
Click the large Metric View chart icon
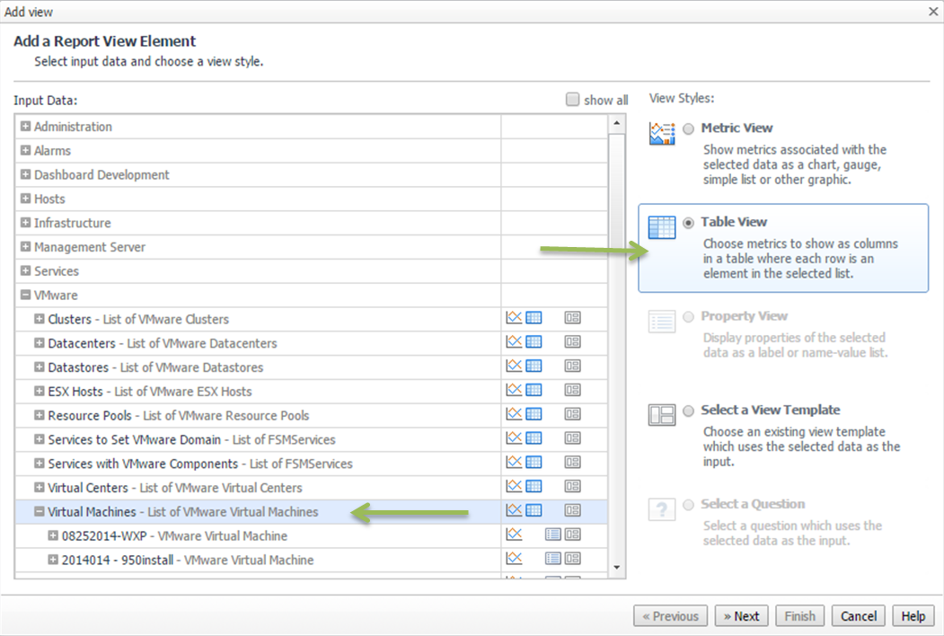click(662, 134)
